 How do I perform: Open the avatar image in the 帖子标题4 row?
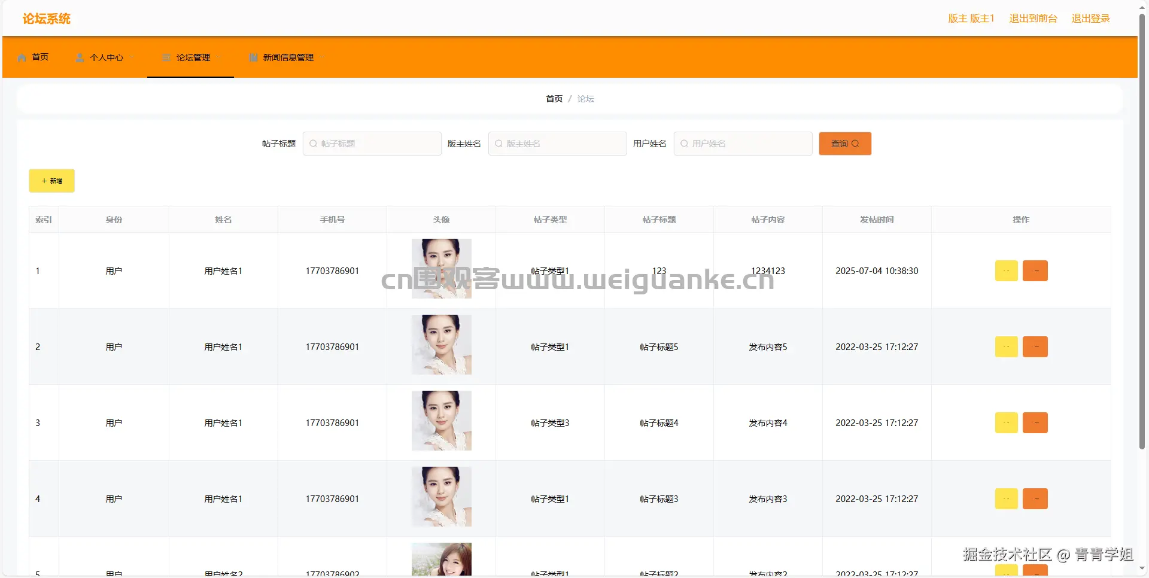(442, 421)
